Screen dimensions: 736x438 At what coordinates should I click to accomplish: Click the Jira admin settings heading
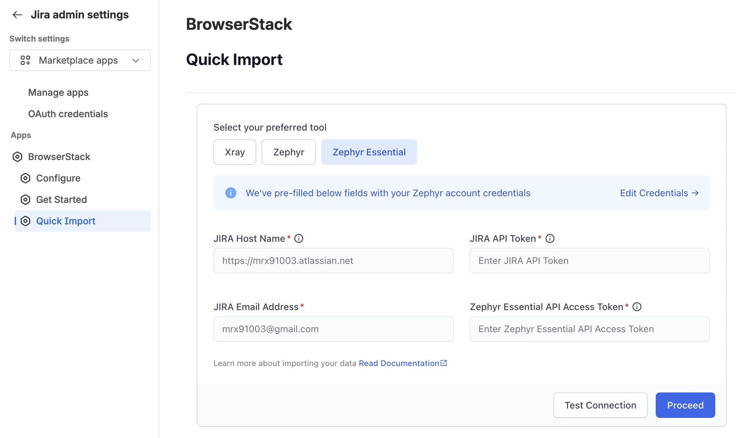[80, 15]
